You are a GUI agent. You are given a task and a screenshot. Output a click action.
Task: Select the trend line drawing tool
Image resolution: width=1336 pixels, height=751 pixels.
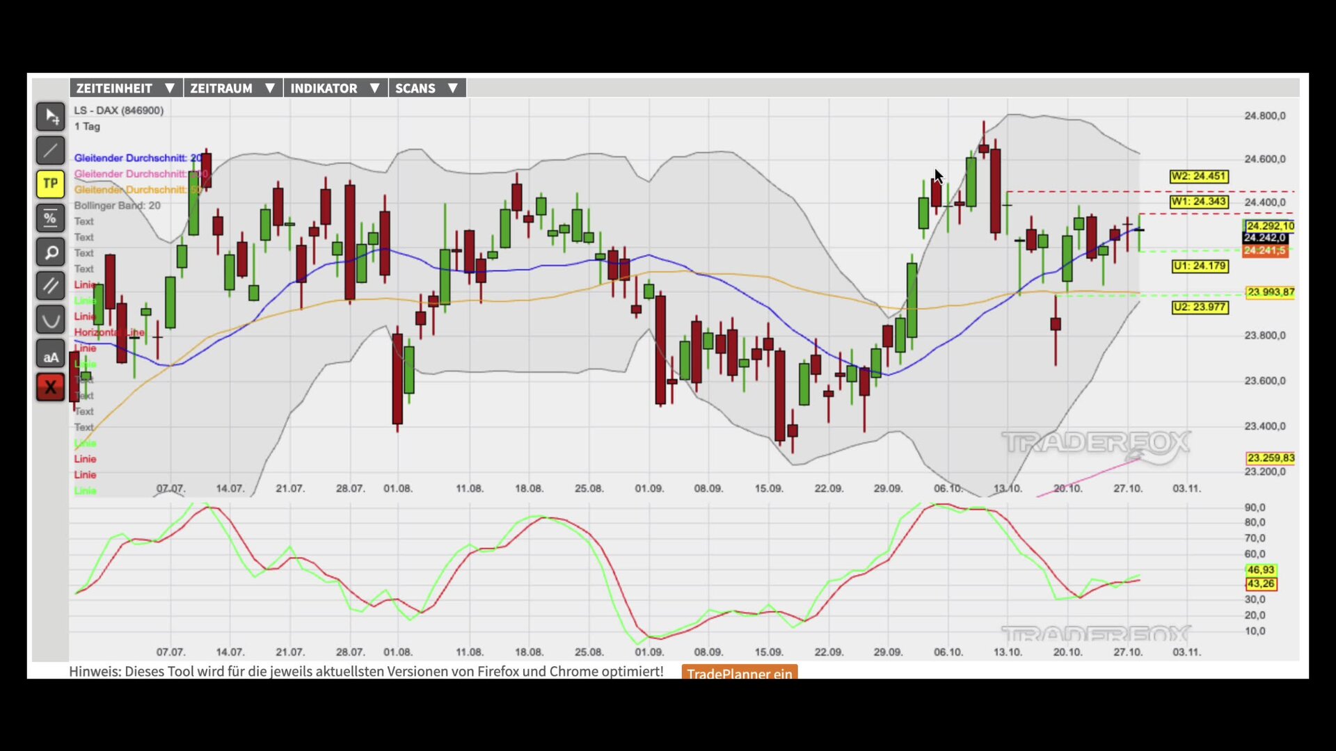coord(50,150)
